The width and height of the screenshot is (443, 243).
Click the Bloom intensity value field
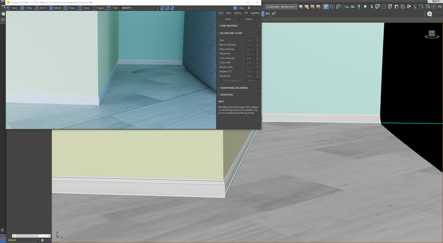tap(251, 45)
